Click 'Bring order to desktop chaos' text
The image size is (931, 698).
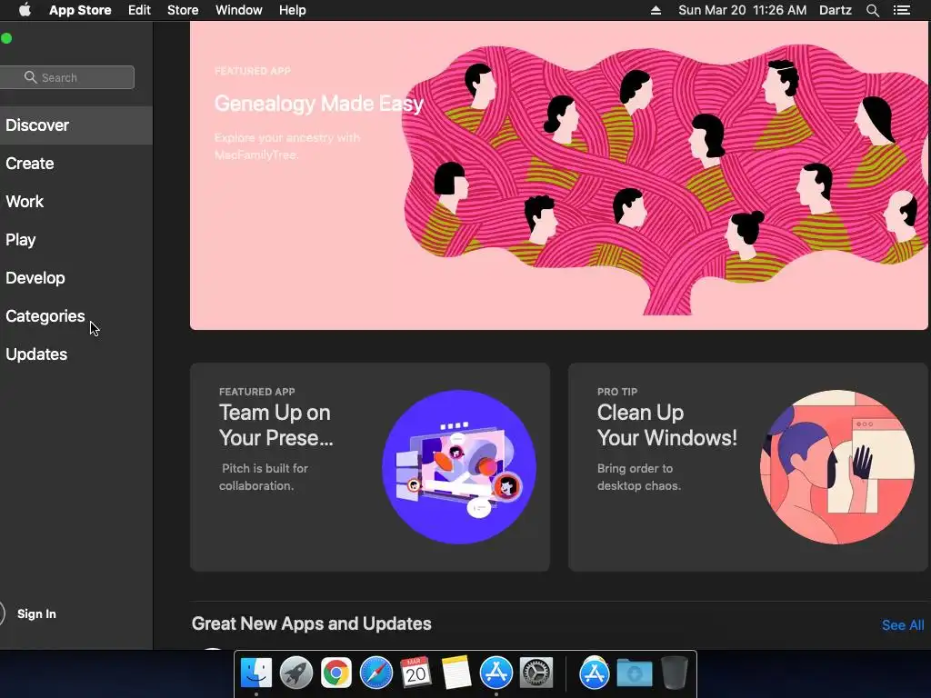click(x=639, y=476)
